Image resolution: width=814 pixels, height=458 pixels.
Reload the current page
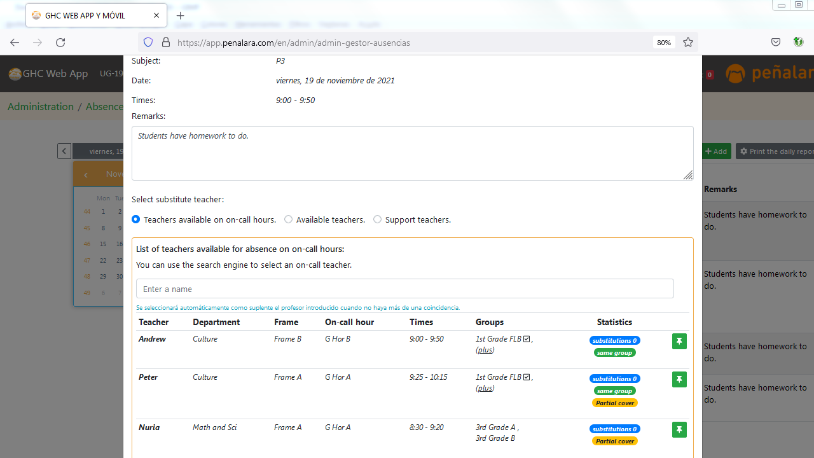(x=60, y=43)
